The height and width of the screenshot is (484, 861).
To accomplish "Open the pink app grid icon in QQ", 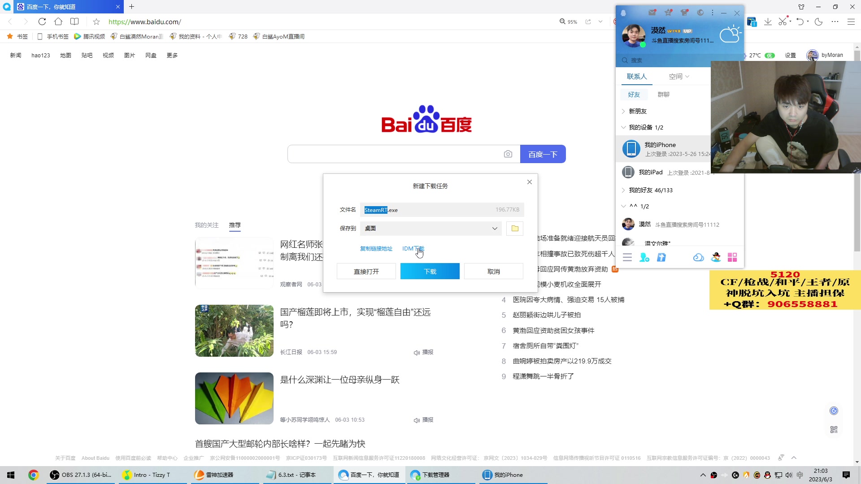I will (732, 257).
